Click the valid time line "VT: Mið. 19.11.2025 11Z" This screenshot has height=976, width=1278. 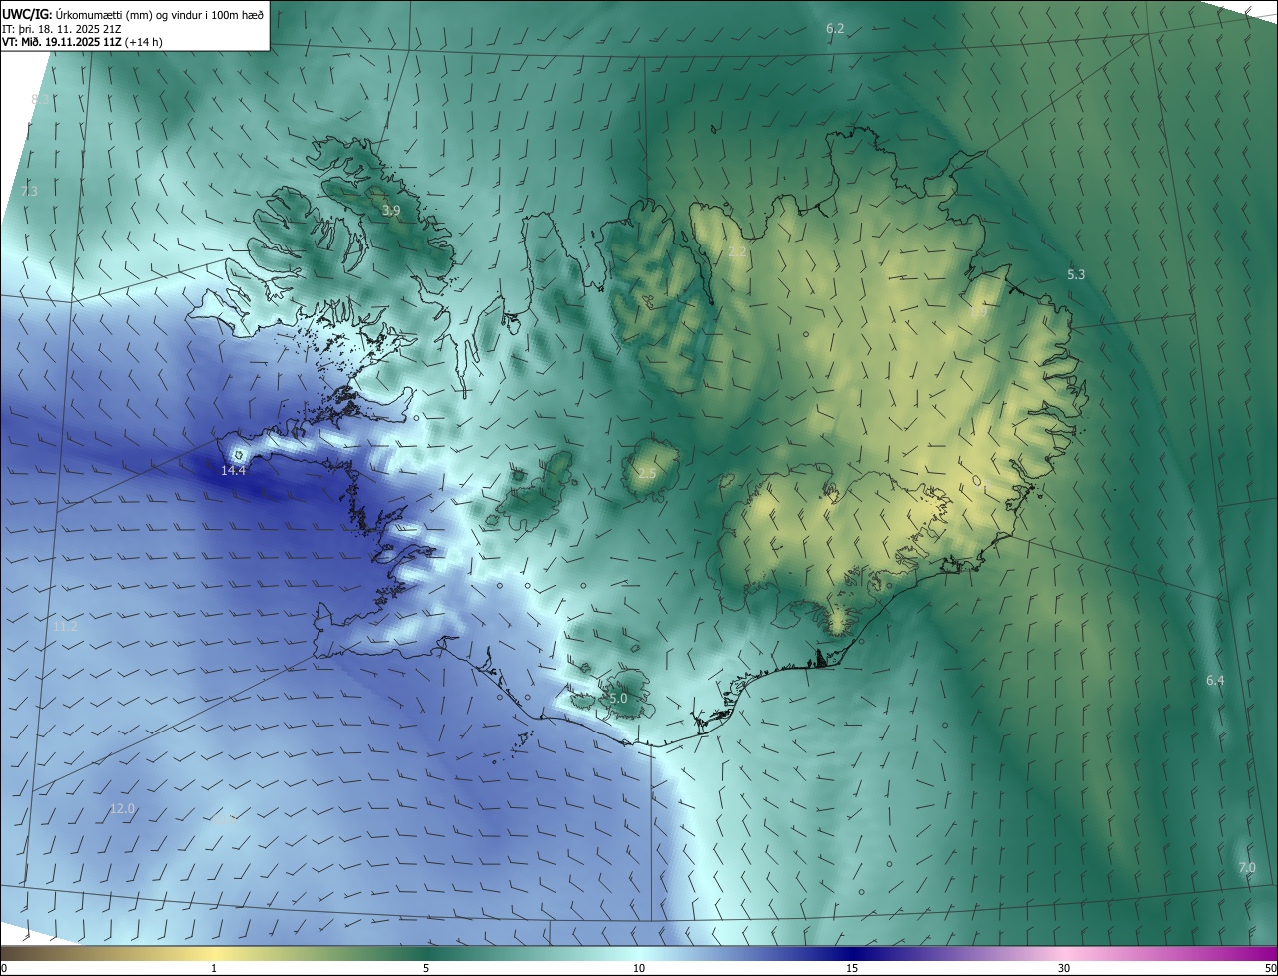coord(62,43)
